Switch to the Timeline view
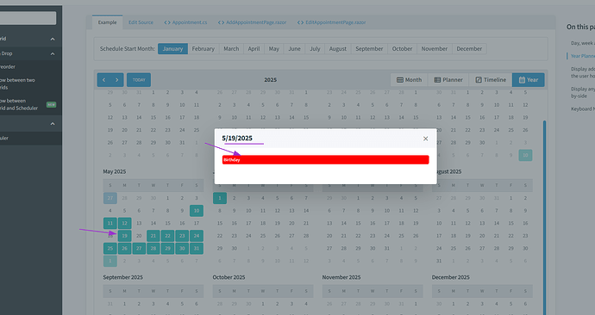595x315 pixels. click(x=491, y=80)
